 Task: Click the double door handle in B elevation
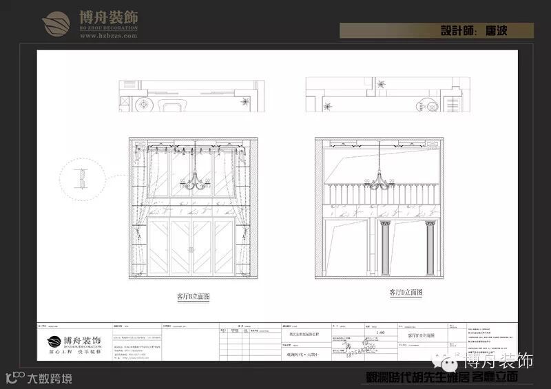point(191,250)
